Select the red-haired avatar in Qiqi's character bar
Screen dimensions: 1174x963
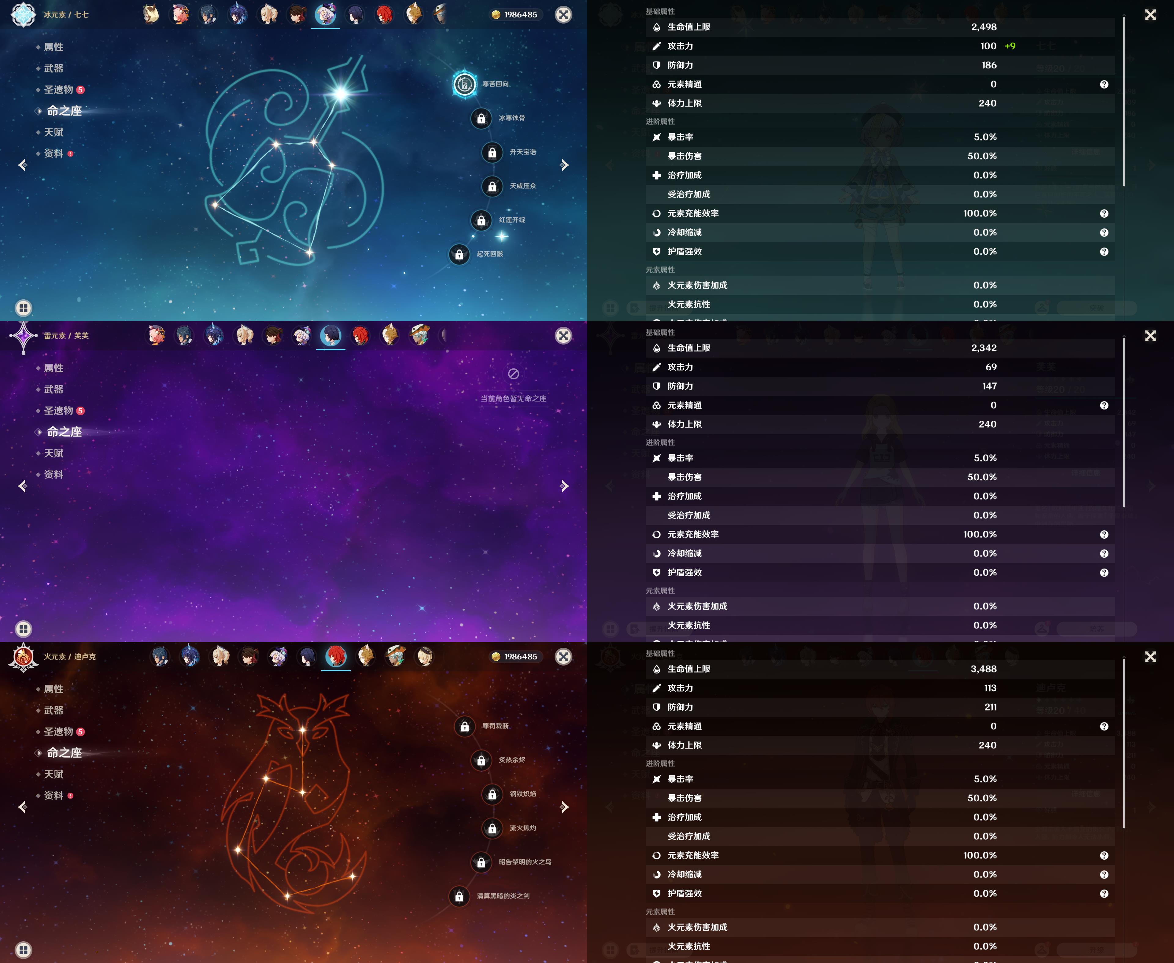384,15
